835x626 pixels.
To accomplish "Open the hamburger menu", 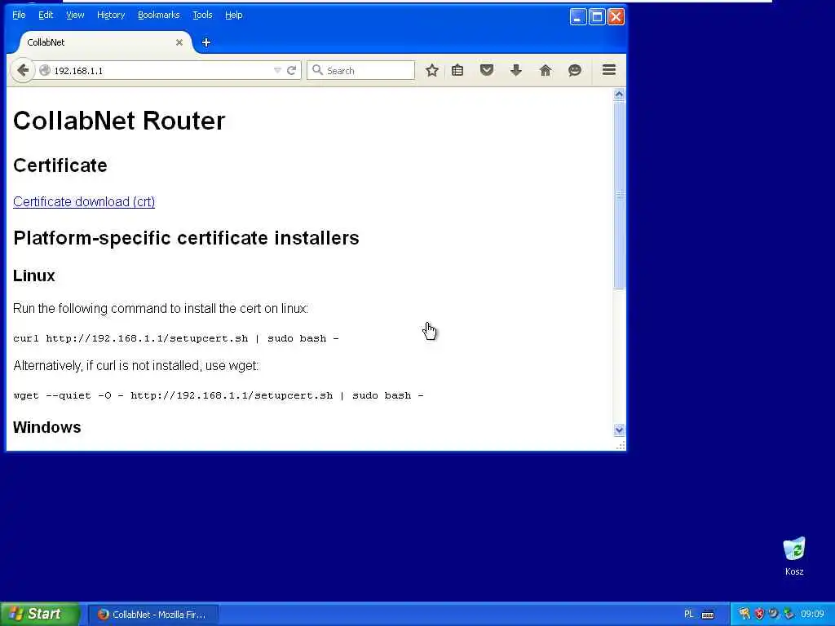I will coord(609,70).
